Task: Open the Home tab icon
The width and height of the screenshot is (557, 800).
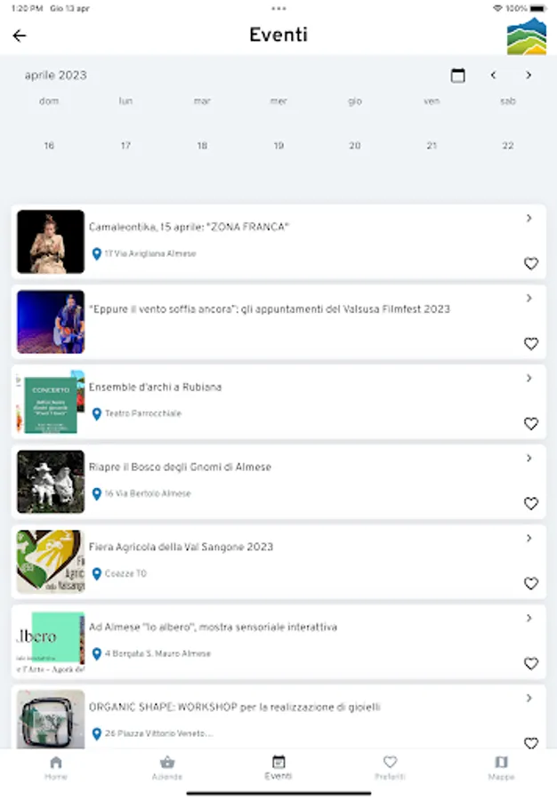Action: (x=56, y=763)
